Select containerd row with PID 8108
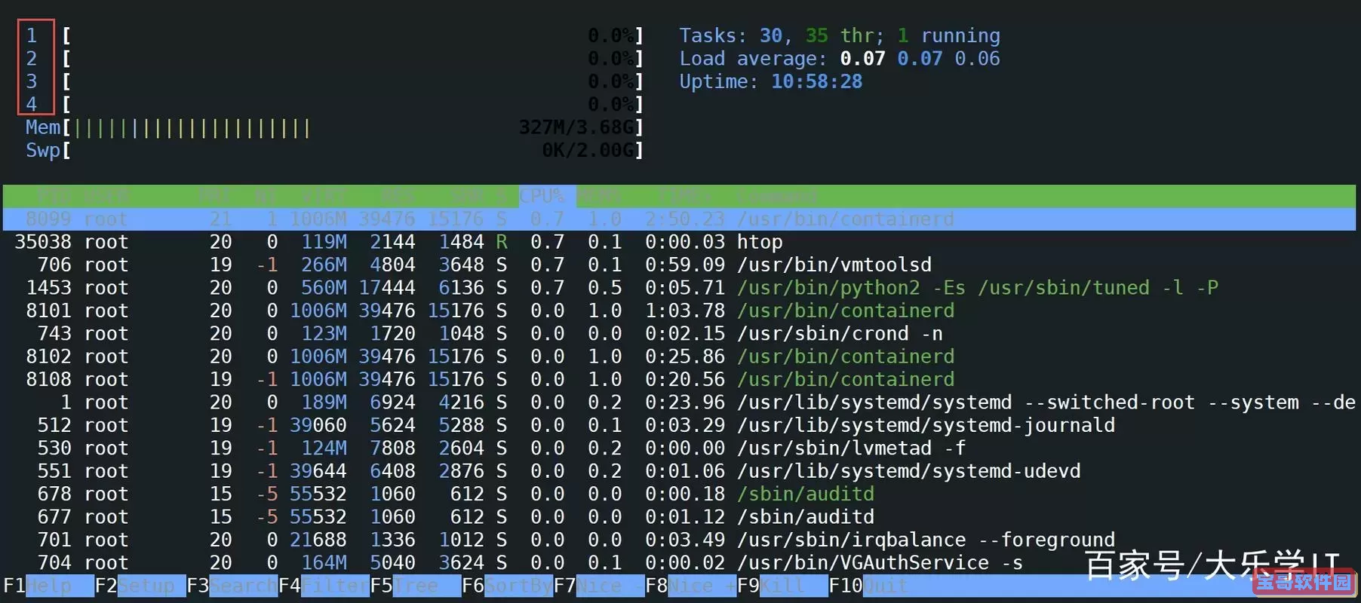Image resolution: width=1361 pixels, height=603 pixels. tap(679, 379)
